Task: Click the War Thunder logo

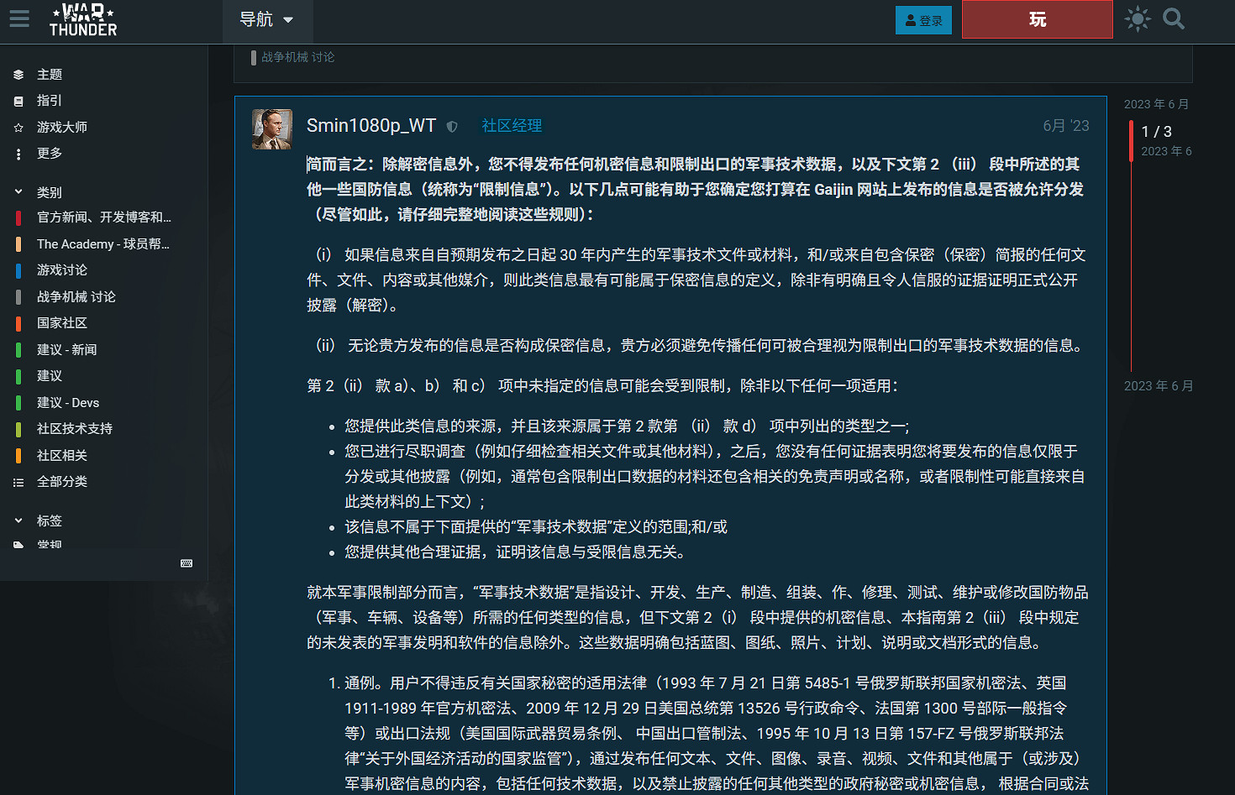Action: (82, 18)
